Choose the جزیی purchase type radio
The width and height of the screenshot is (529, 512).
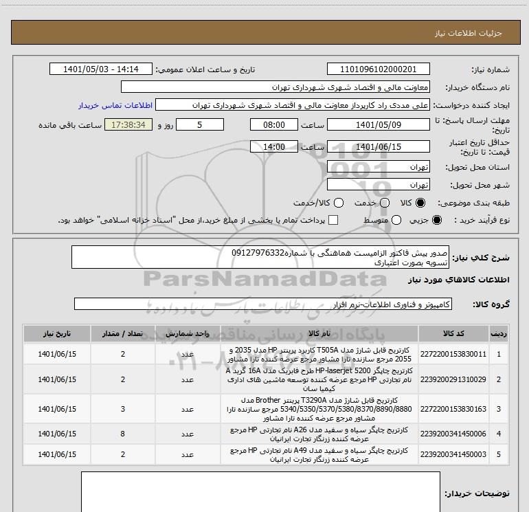[437, 220]
